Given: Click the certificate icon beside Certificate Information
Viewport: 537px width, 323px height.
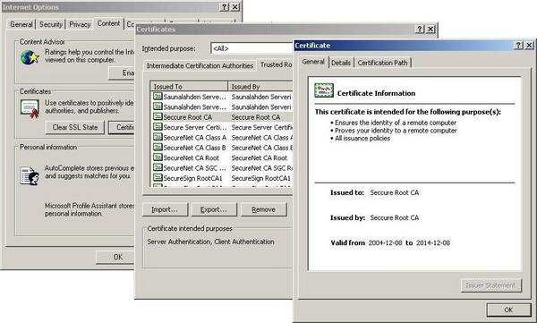Looking at the screenshot, I should click(324, 90).
